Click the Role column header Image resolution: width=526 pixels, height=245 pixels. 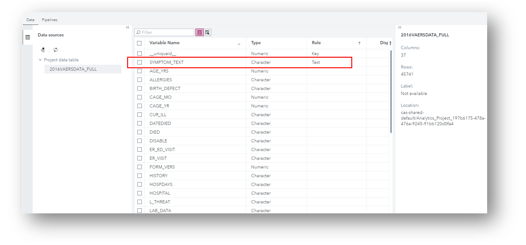click(x=316, y=43)
